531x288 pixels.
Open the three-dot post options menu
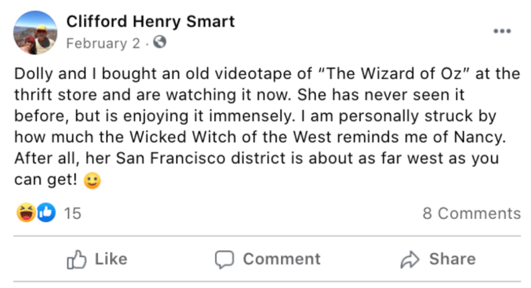pyautogui.click(x=502, y=32)
